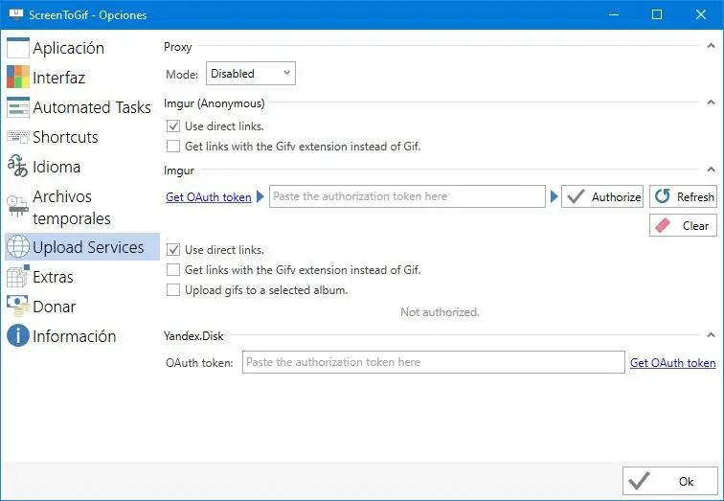Click the Información info icon

tap(18, 336)
